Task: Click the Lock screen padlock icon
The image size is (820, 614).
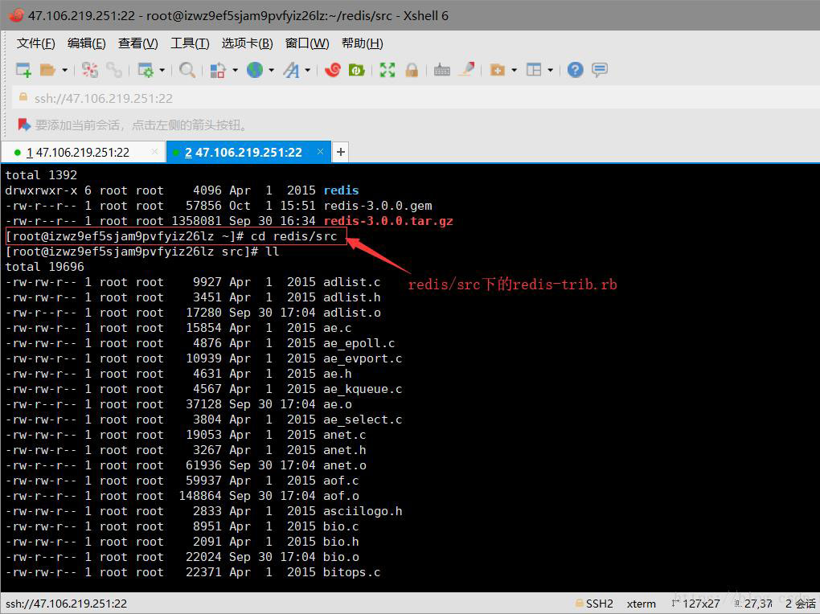Action: 412,70
